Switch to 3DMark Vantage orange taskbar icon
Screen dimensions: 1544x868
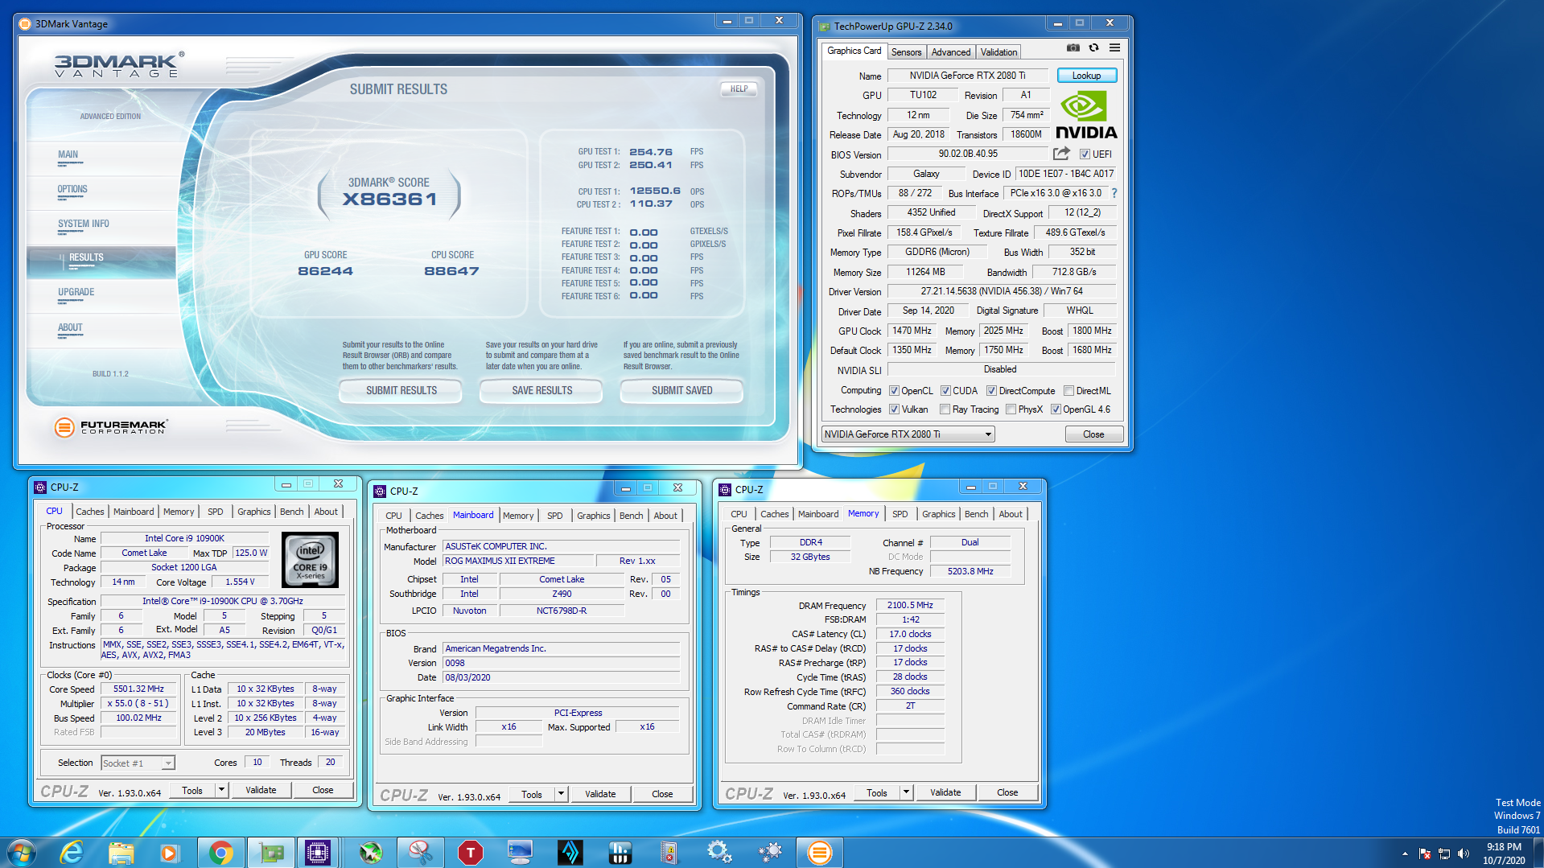click(x=819, y=853)
